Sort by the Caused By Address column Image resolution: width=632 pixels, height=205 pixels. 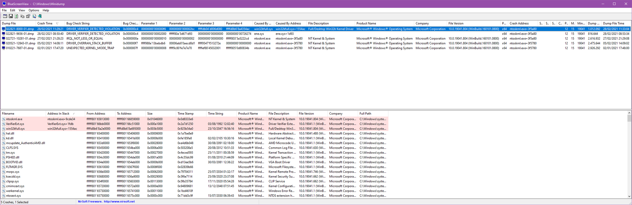290,23
